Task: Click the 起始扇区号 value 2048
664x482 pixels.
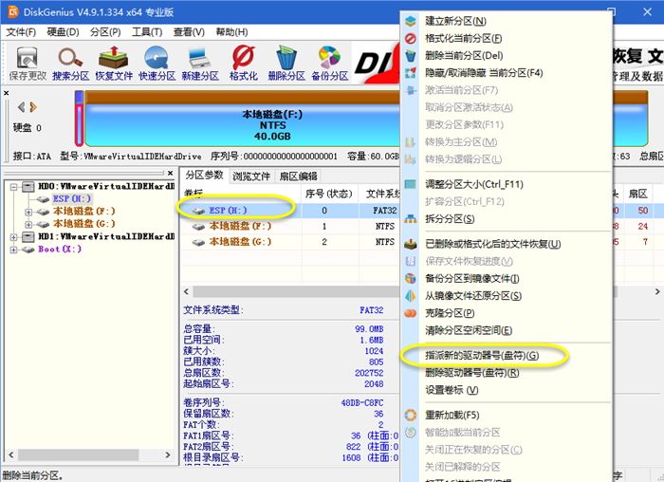Action: 374,383
